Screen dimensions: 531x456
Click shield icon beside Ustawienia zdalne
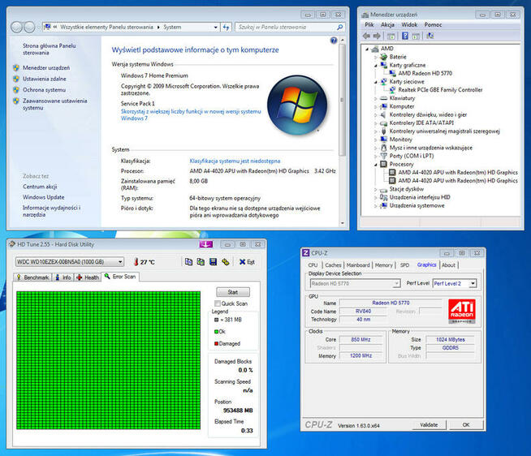(16, 79)
